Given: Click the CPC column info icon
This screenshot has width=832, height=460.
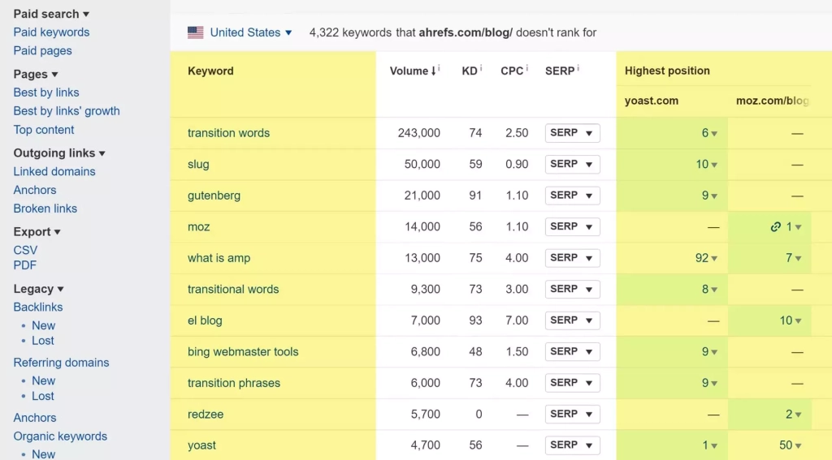Looking at the screenshot, I should click(526, 68).
